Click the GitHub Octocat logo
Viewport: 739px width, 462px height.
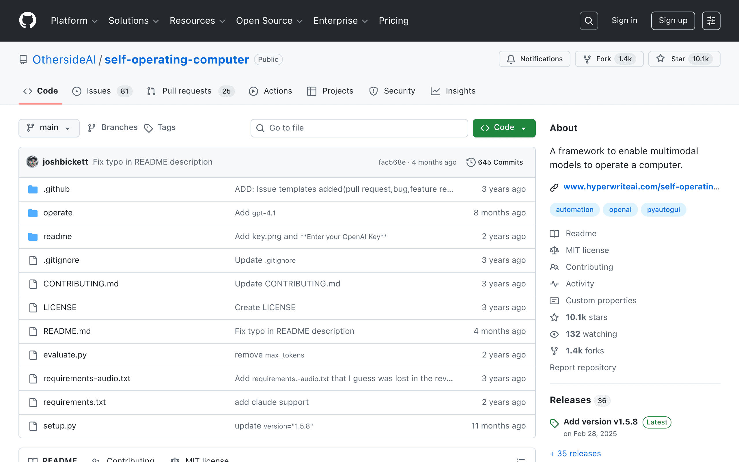27,21
